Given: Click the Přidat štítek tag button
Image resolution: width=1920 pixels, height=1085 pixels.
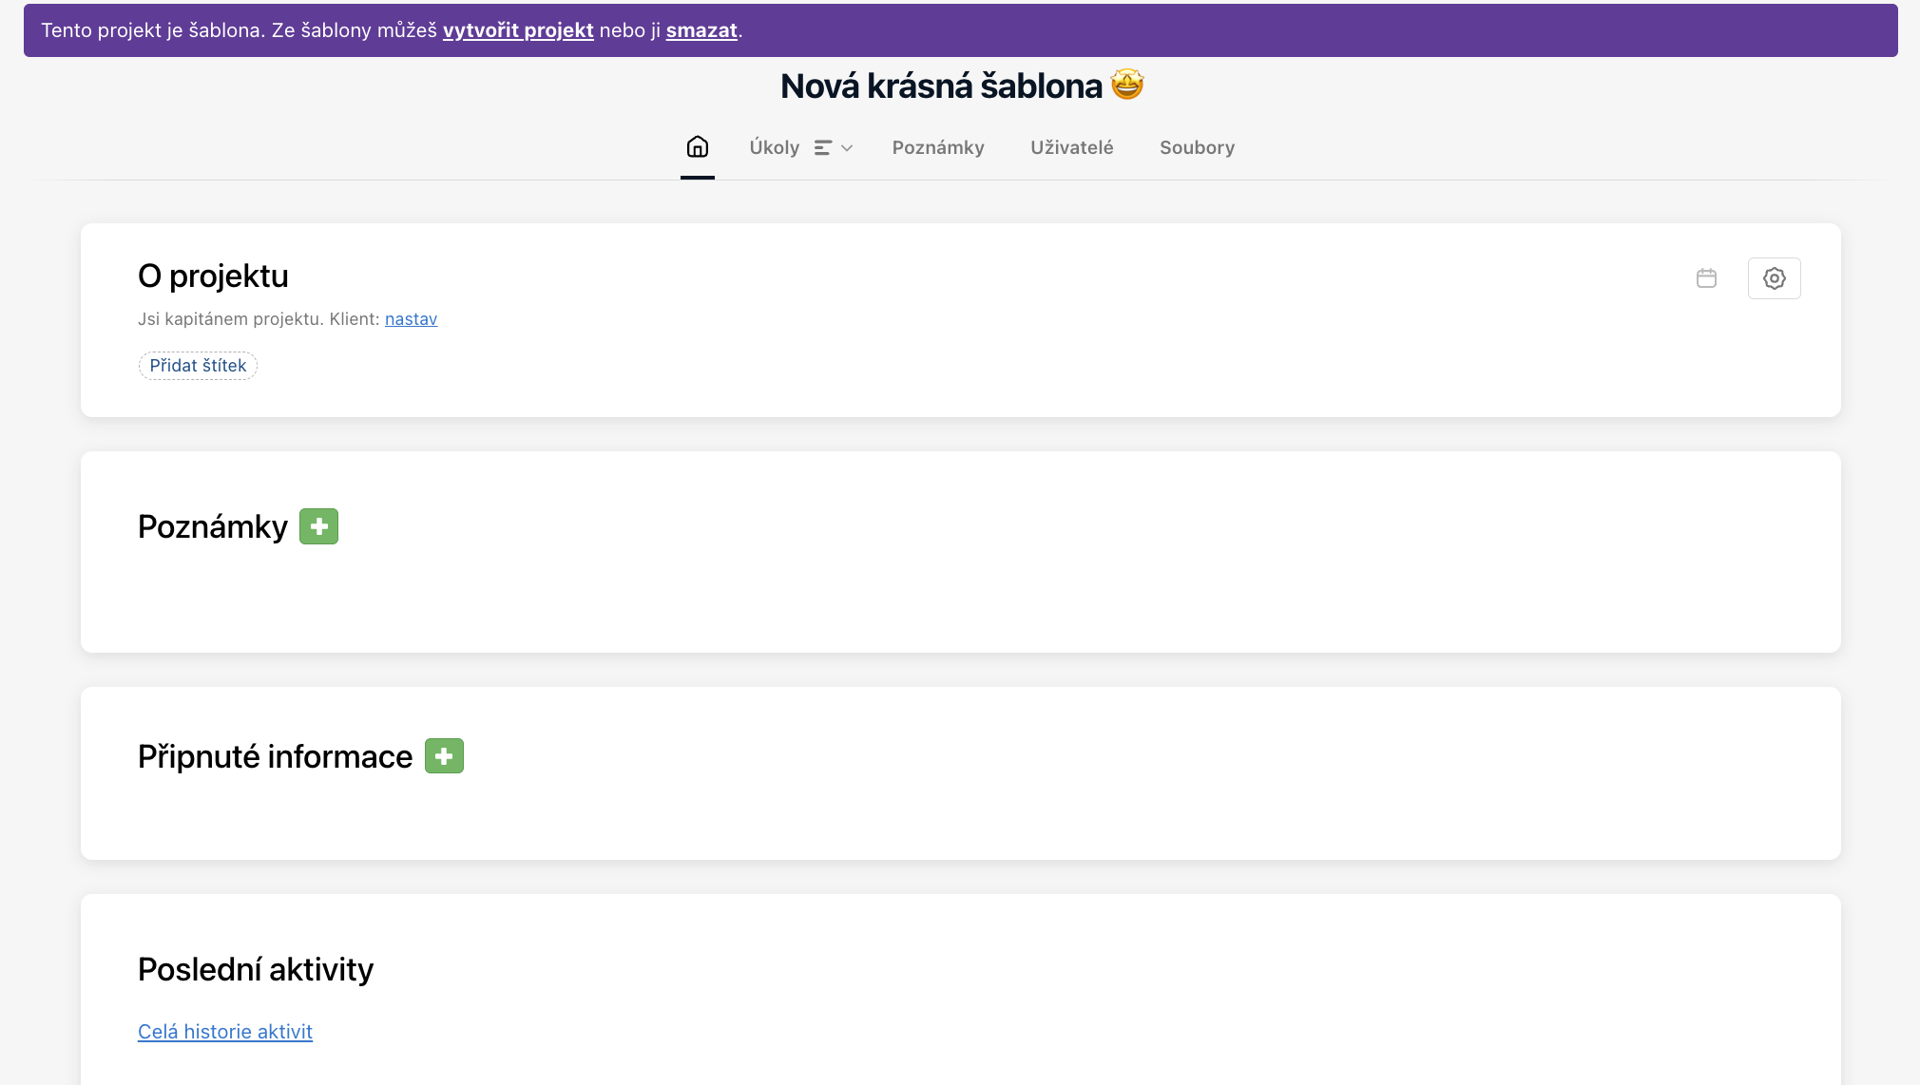Looking at the screenshot, I should point(198,366).
